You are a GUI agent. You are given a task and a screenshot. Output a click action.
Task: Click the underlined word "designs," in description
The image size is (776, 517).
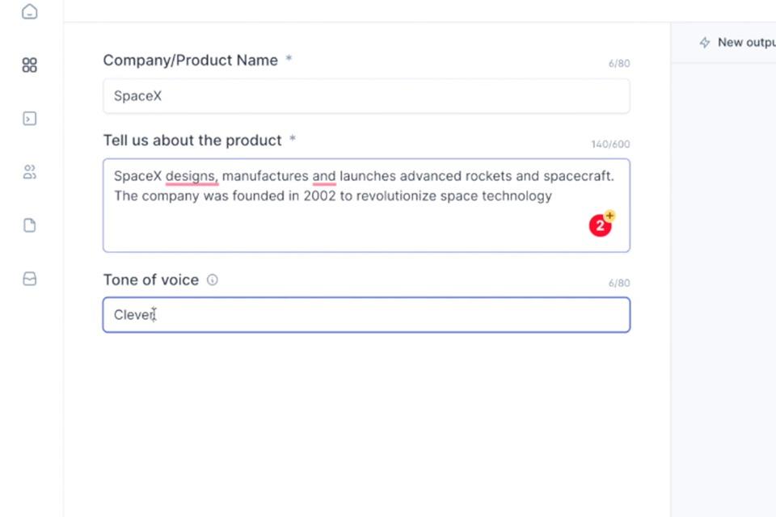pos(192,176)
